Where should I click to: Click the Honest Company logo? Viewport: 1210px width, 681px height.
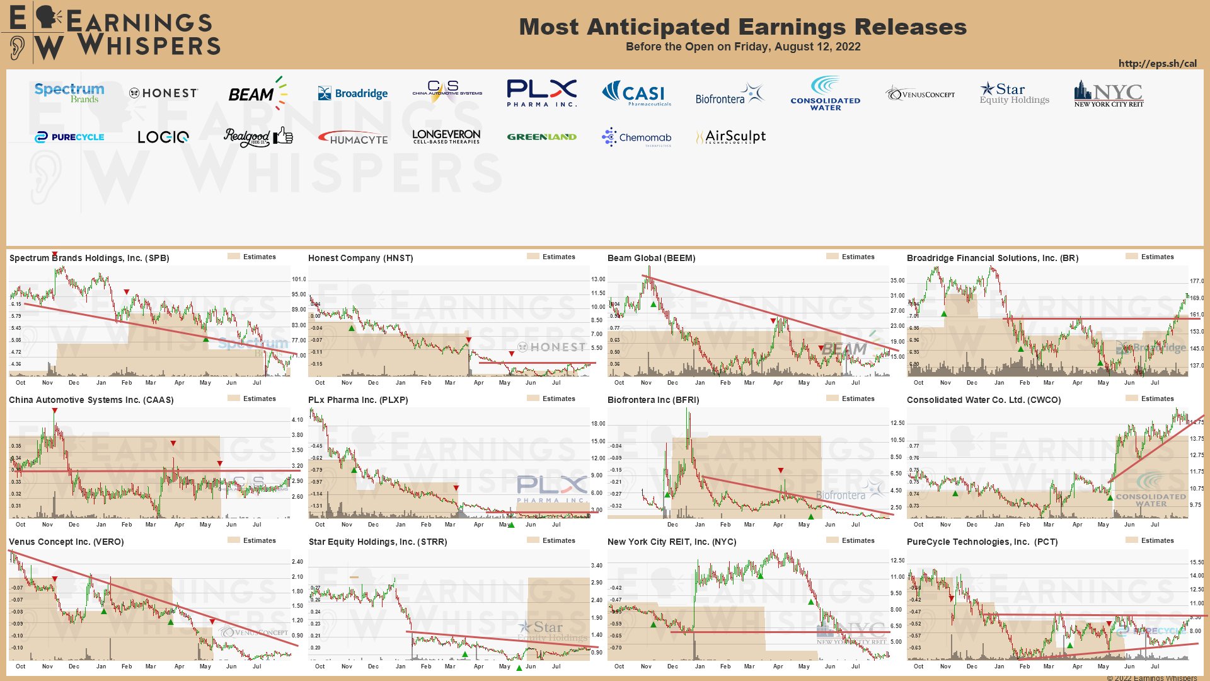tap(163, 93)
